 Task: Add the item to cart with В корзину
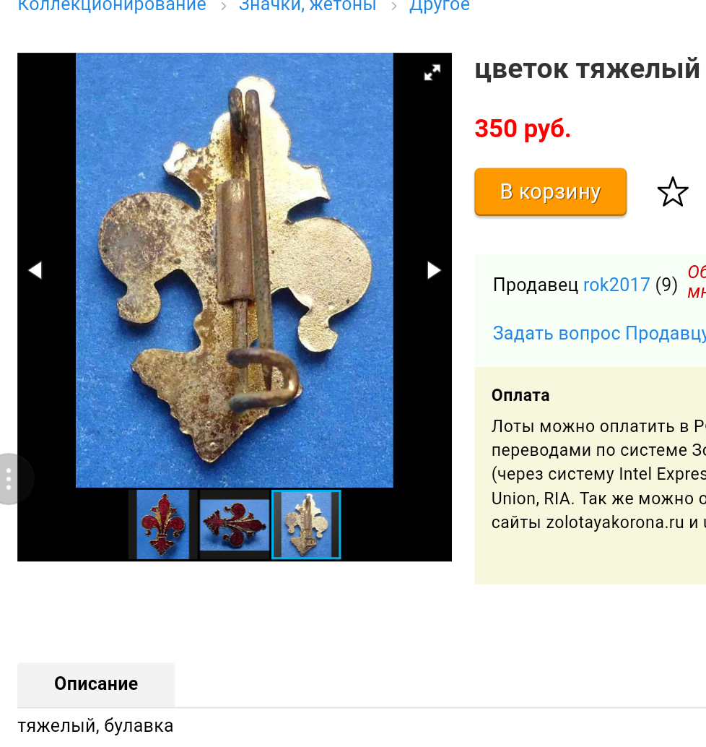[550, 191]
